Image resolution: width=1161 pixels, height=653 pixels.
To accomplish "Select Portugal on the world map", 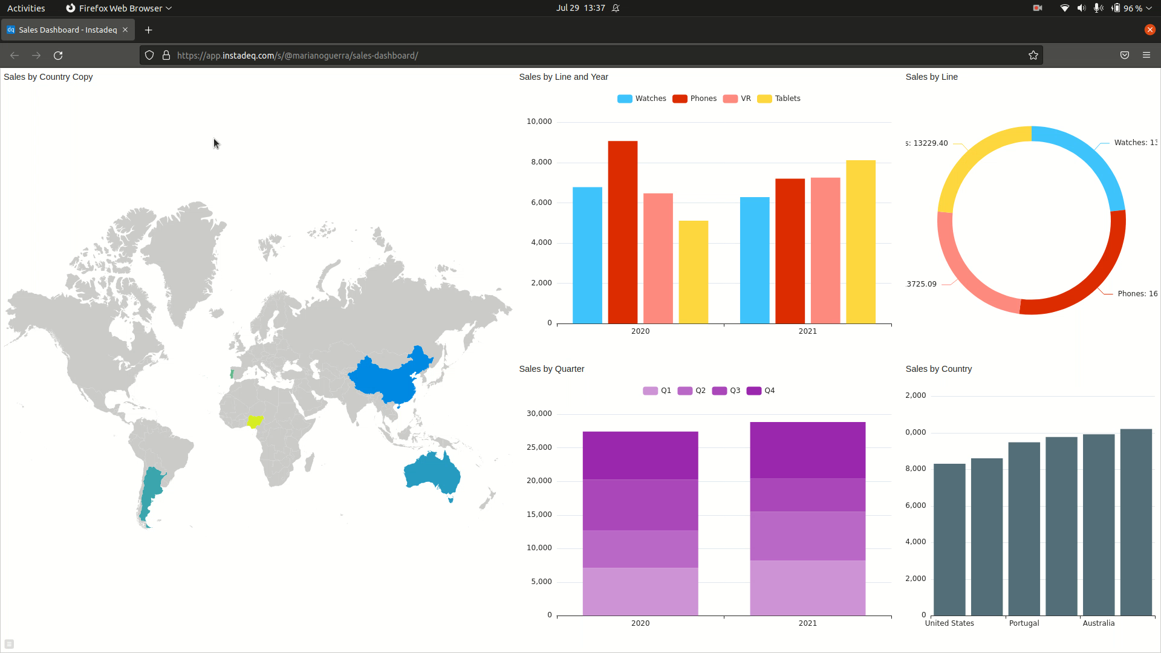I will click(x=232, y=373).
